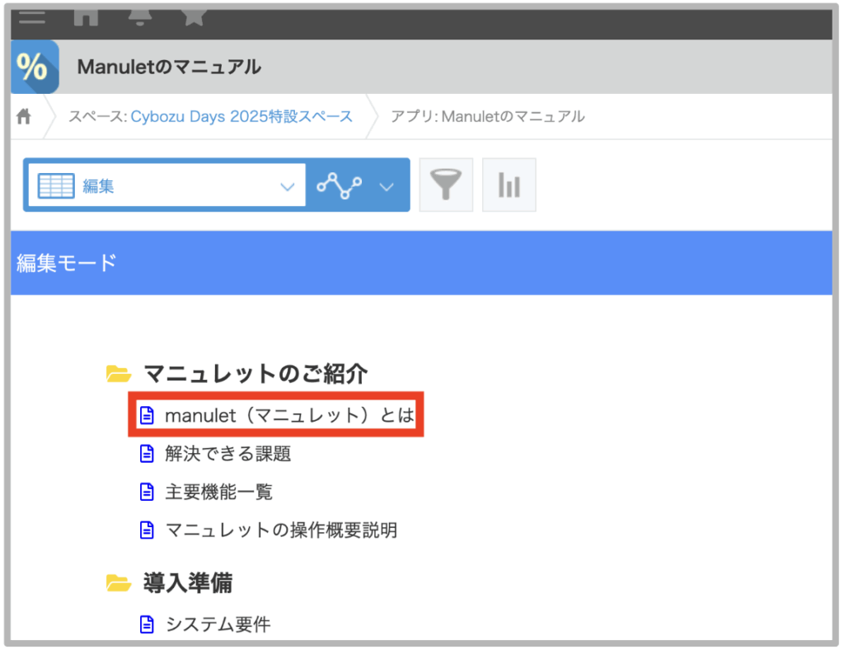Click the breadcrumb home icon

coord(24,117)
